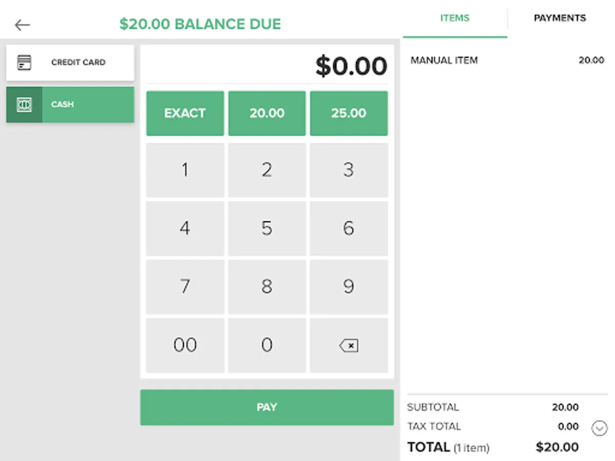This screenshot has height=461, width=615.
Task: Open the Items tab
Action: [455, 18]
